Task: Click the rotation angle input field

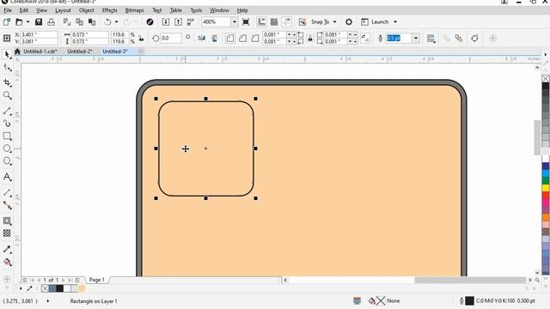Action: [x=171, y=38]
